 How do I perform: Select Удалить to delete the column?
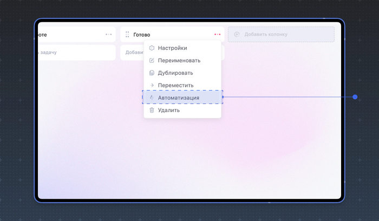[x=168, y=110]
